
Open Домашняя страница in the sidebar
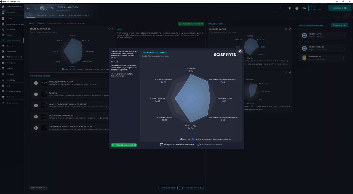click(12, 6)
